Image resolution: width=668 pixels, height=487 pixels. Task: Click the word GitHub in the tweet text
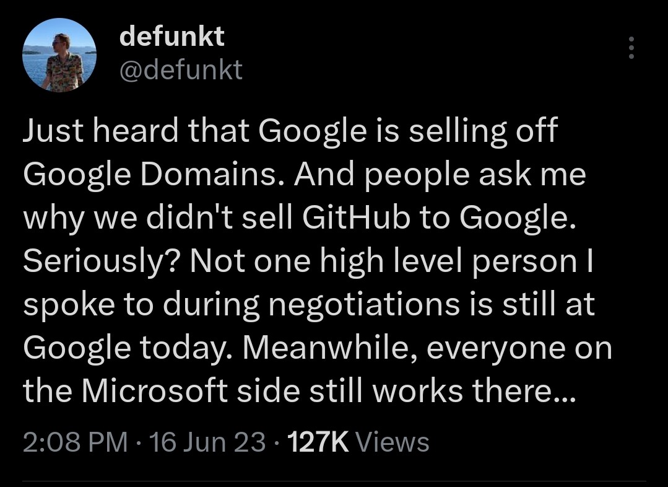(x=359, y=217)
